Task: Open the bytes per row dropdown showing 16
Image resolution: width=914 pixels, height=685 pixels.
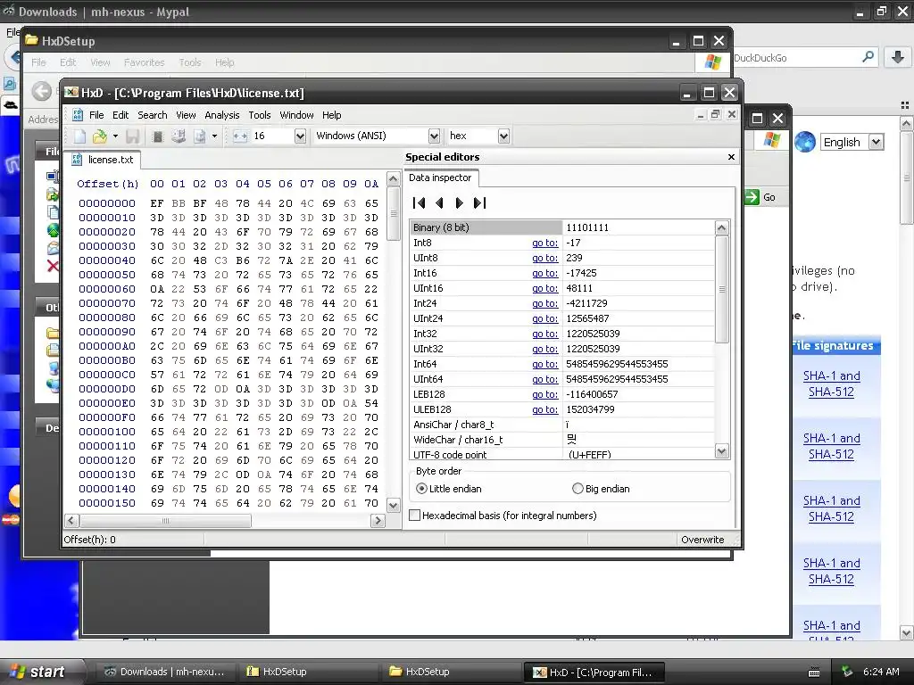Action: [300, 136]
